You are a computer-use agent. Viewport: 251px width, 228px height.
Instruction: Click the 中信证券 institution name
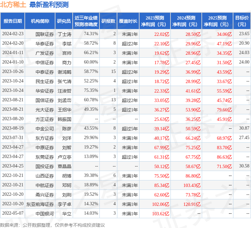pyautogui.click(x=45, y=62)
